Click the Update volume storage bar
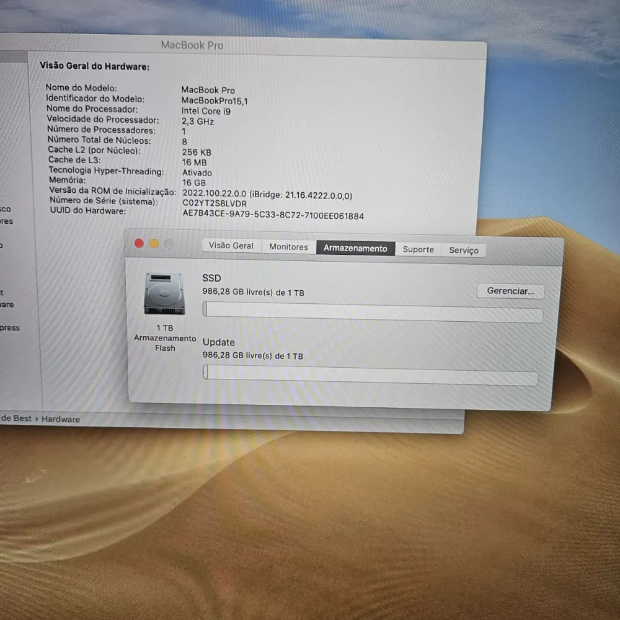This screenshot has height=620, width=620. 370,375
